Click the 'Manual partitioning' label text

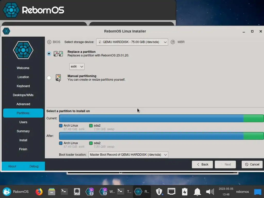(82, 76)
